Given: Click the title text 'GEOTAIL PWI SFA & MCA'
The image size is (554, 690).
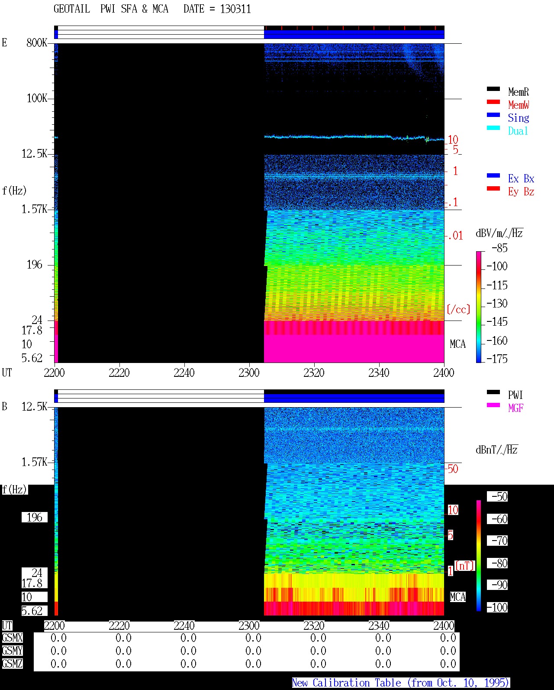Looking at the screenshot, I should 111,9.
